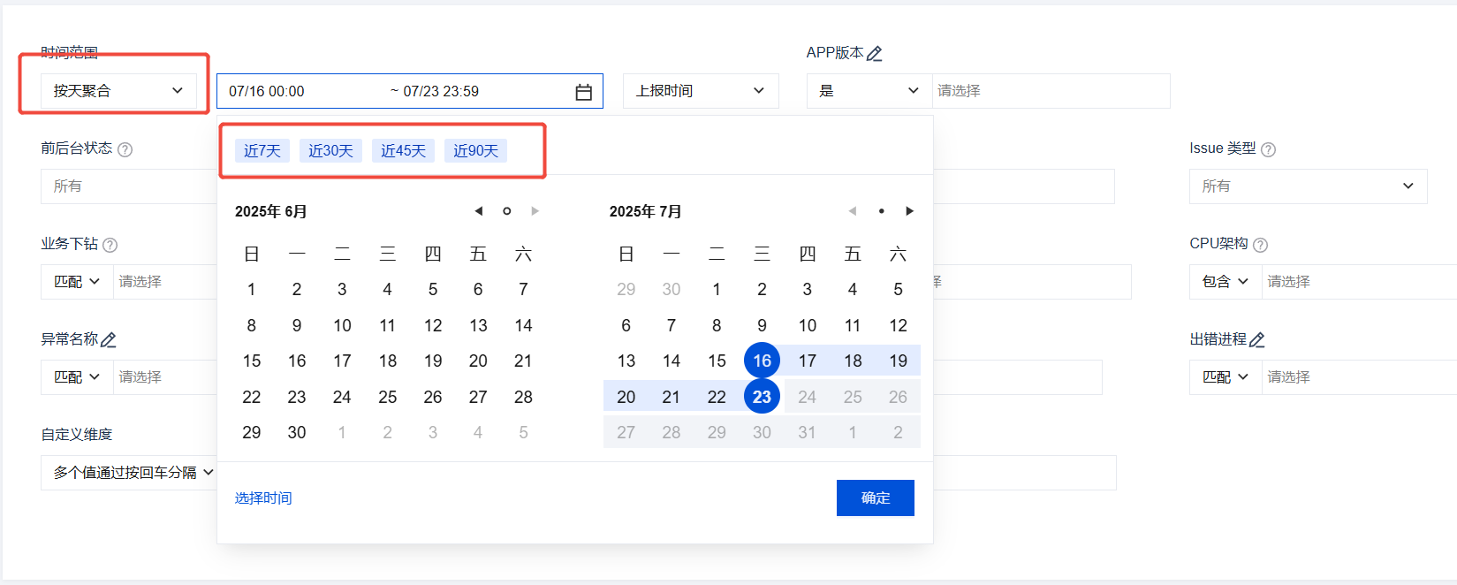Open the 上报时间 dropdown
Image resolution: width=1457 pixels, height=585 pixels.
700,91
